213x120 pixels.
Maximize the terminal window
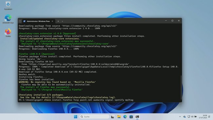coord(172,21)
